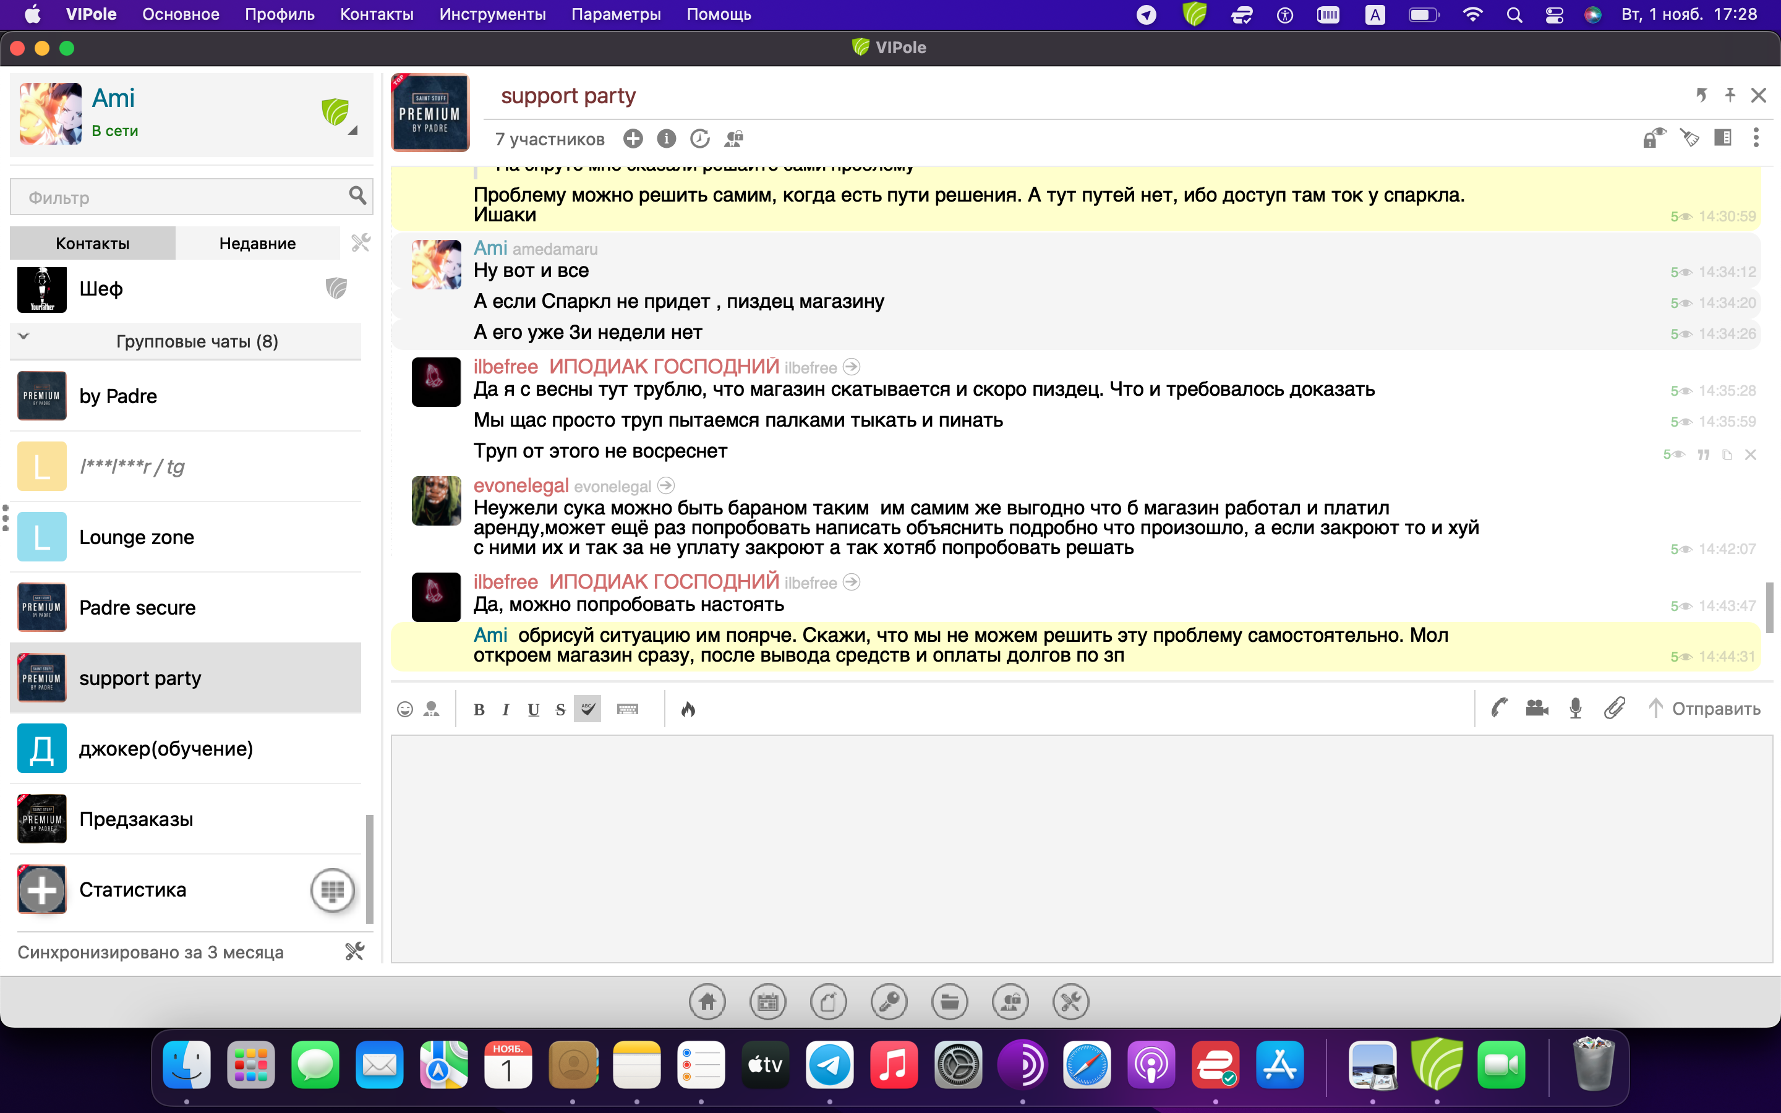Open the emoji smiley picker
This screenshot has width=1781, height=1113.
(405, 709)
